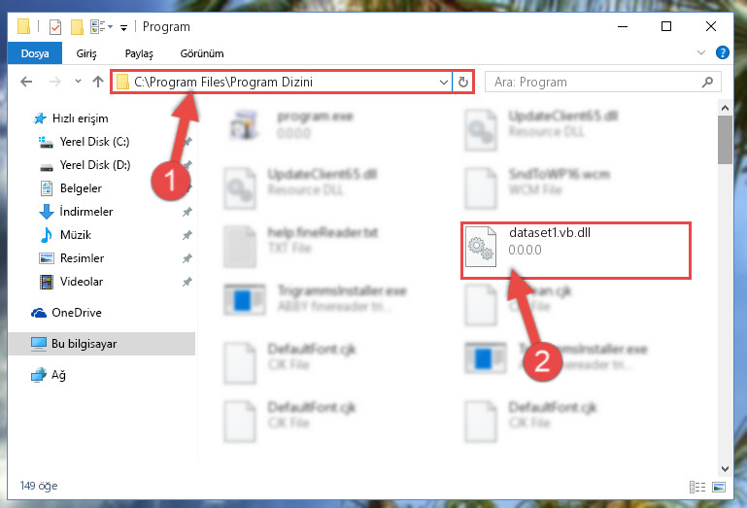The image size is (747, 508).
Task: Expand the ribbon with the chevron
Action: (700, 52)
